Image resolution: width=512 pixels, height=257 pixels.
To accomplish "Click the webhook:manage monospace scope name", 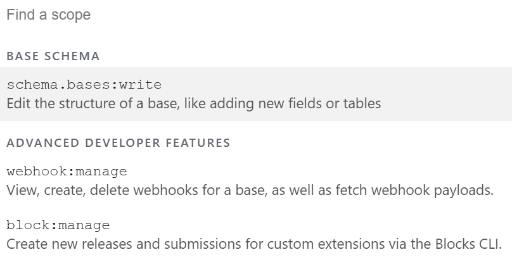I will click(67, 172).
